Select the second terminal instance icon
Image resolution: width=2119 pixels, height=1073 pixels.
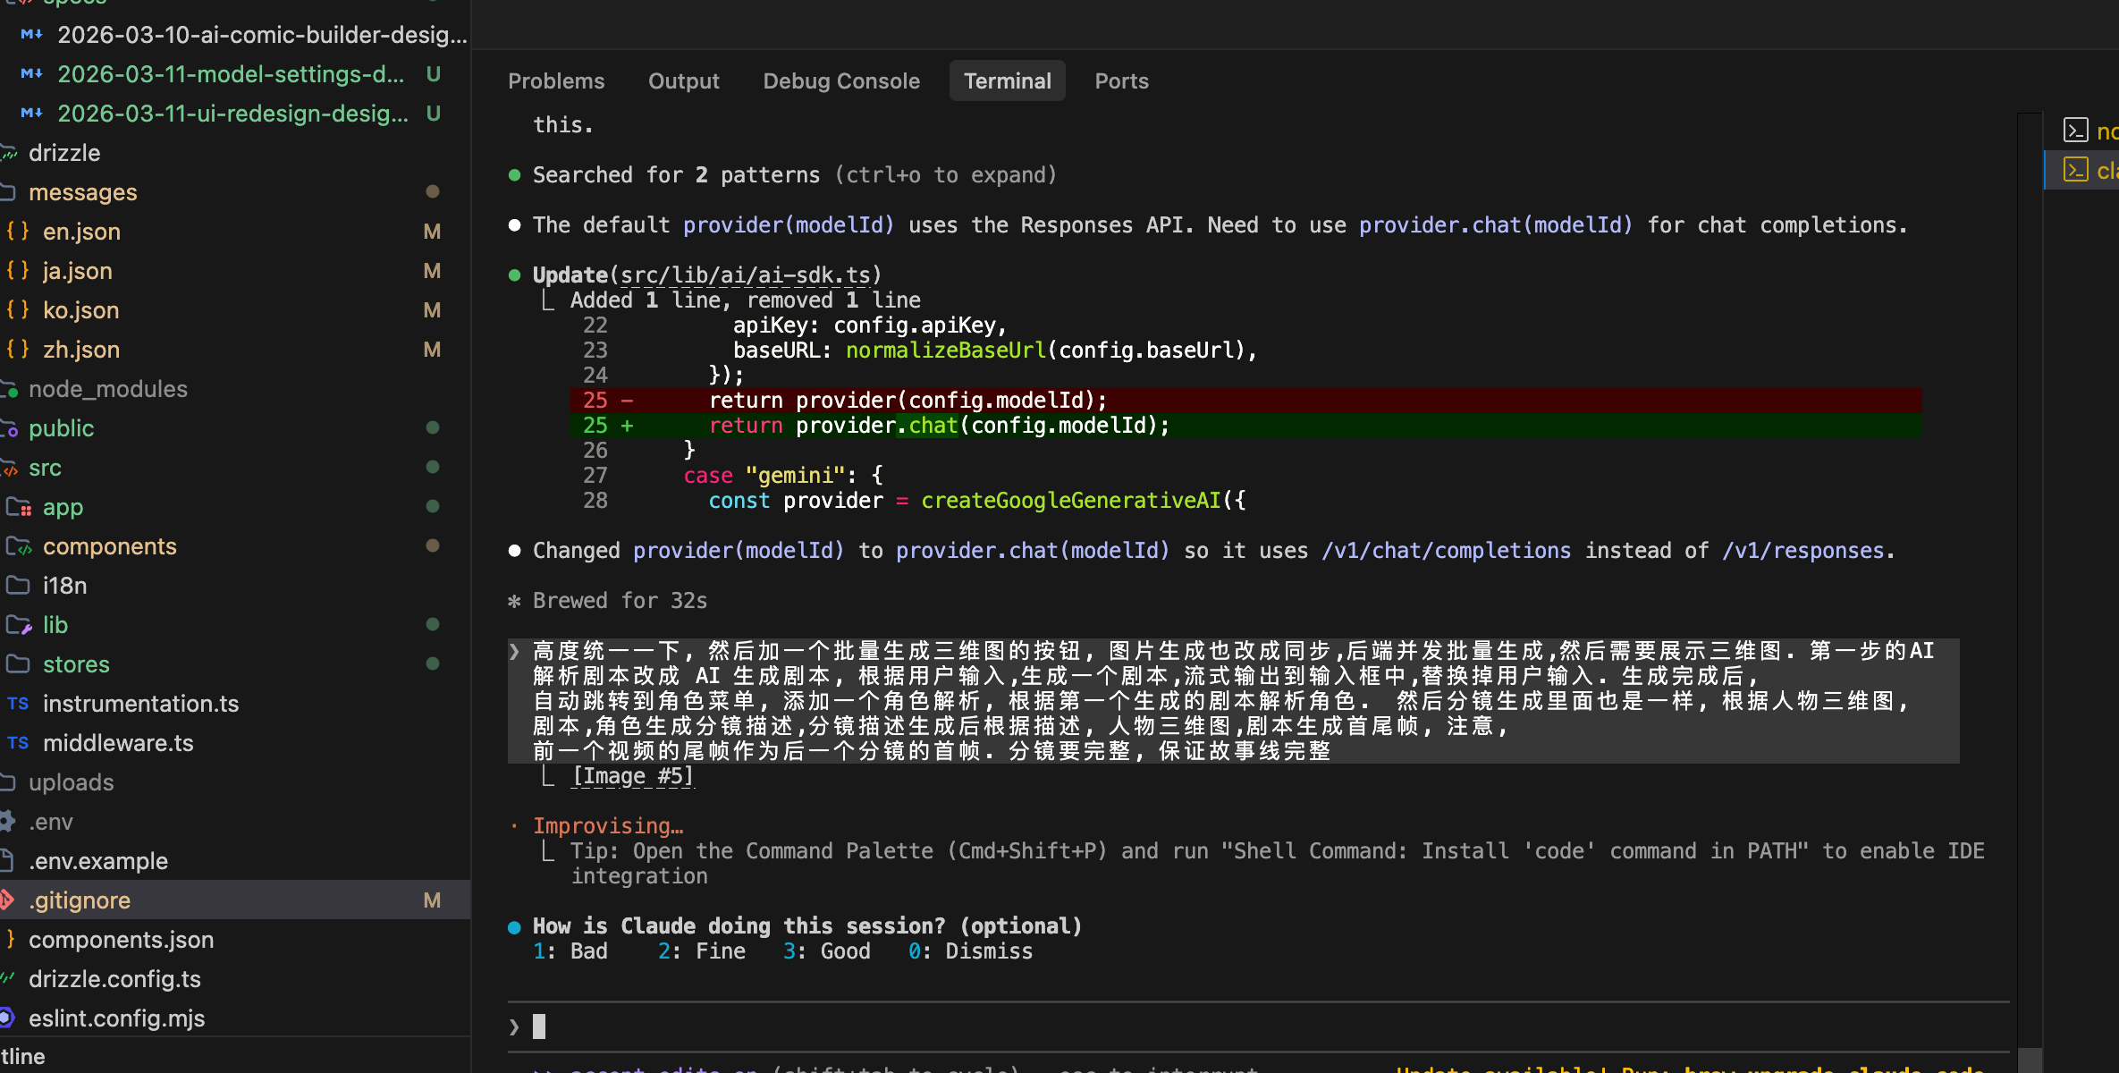[x=2075, y=170]
